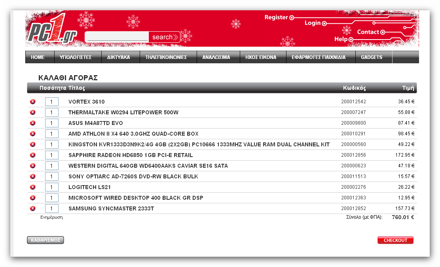The height and width of the screenshot is (267, 440).
Task: Select the 172.95 € price
Action: (405, 155)
